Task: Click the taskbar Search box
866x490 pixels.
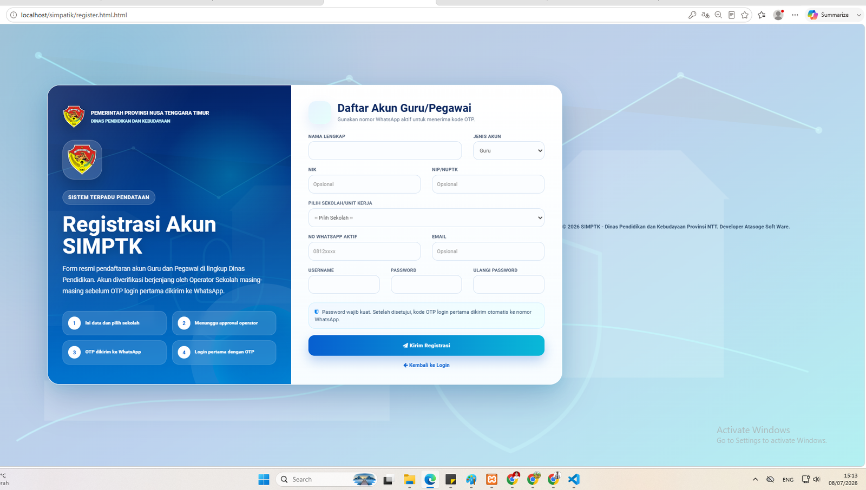Action: pos(327,479)
